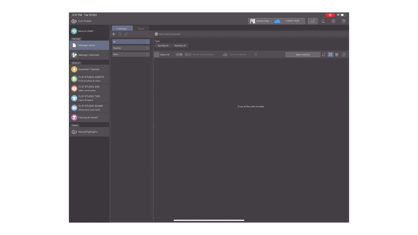Open the help question mark icon
418x235 pixels.
344,21
